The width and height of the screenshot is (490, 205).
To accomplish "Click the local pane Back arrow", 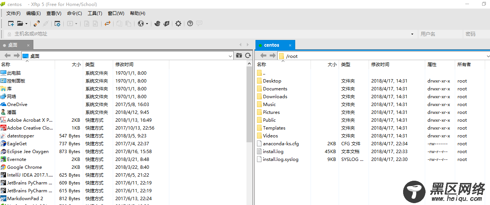I will [x=7, y=56].
